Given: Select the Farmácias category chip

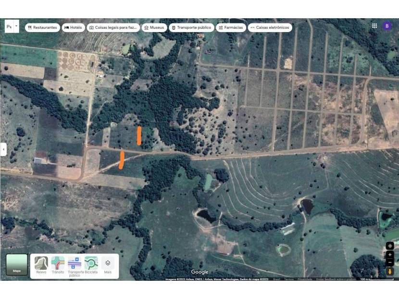Looking at the screenshot, I should [x=231, y=28].
